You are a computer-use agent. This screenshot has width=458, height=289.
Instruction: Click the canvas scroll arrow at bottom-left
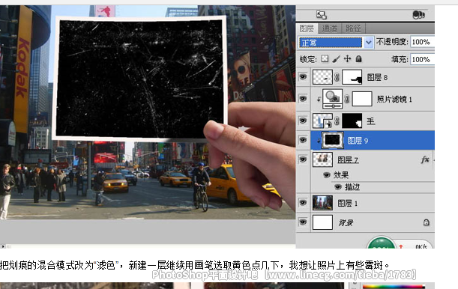point(3,246)
